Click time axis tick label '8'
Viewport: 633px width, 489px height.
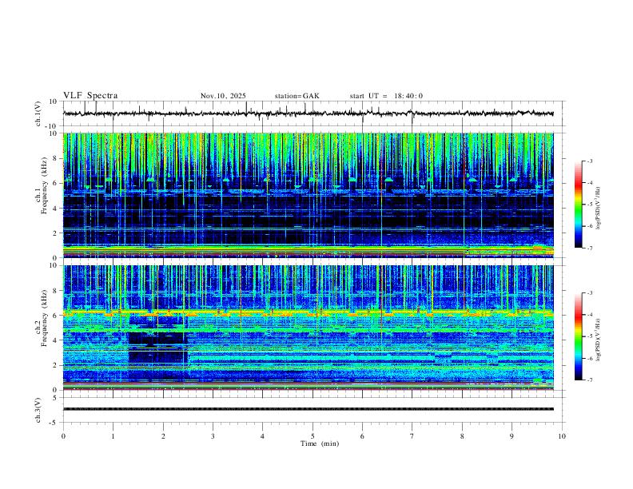(462, 436)
